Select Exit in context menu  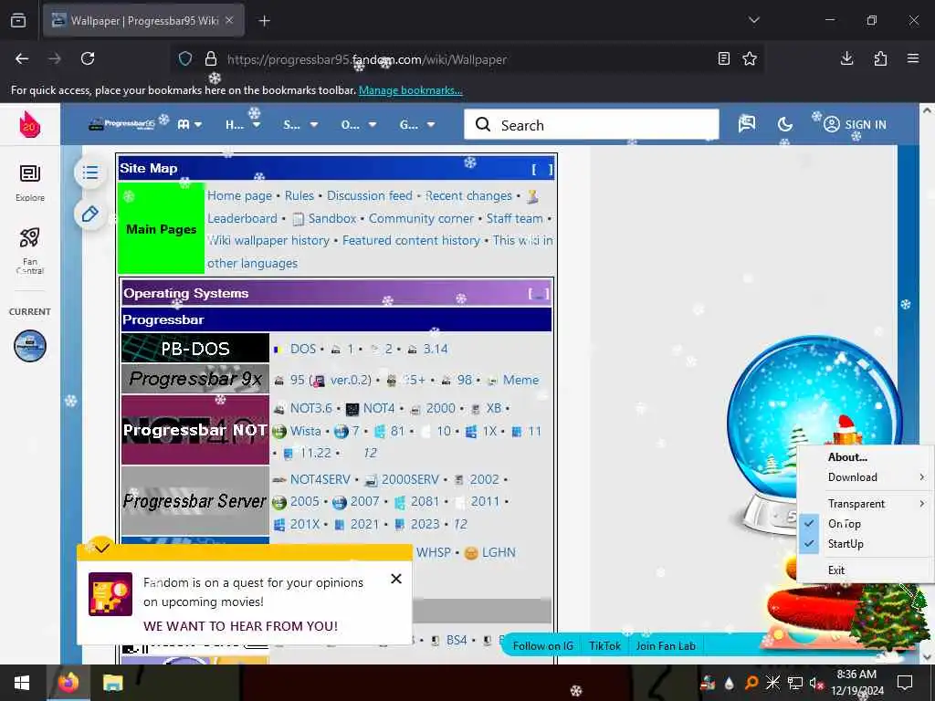[865, 570]
